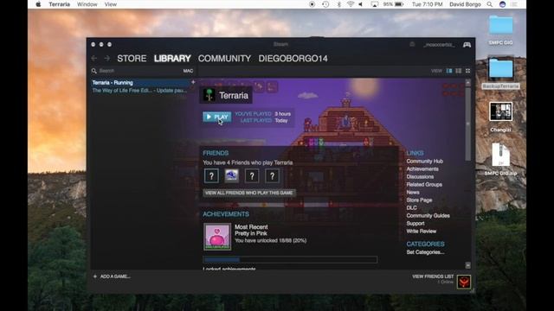Viewport: 554px width, 311px height.
Task: Open the Notification Center icon
Action: [513, 4]
